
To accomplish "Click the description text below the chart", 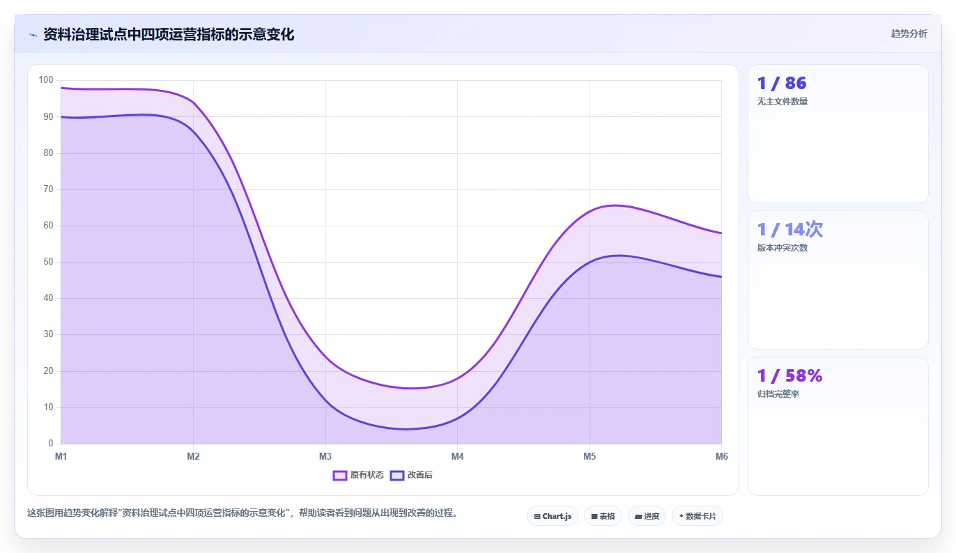I will [243, 513].
